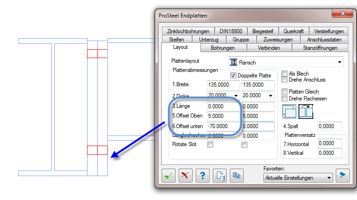Image resolution: width=357 pixels, height=200 pixels.
Task: Click the second Offset unten 0.0000 field
Action: click(x=258, y=126)
